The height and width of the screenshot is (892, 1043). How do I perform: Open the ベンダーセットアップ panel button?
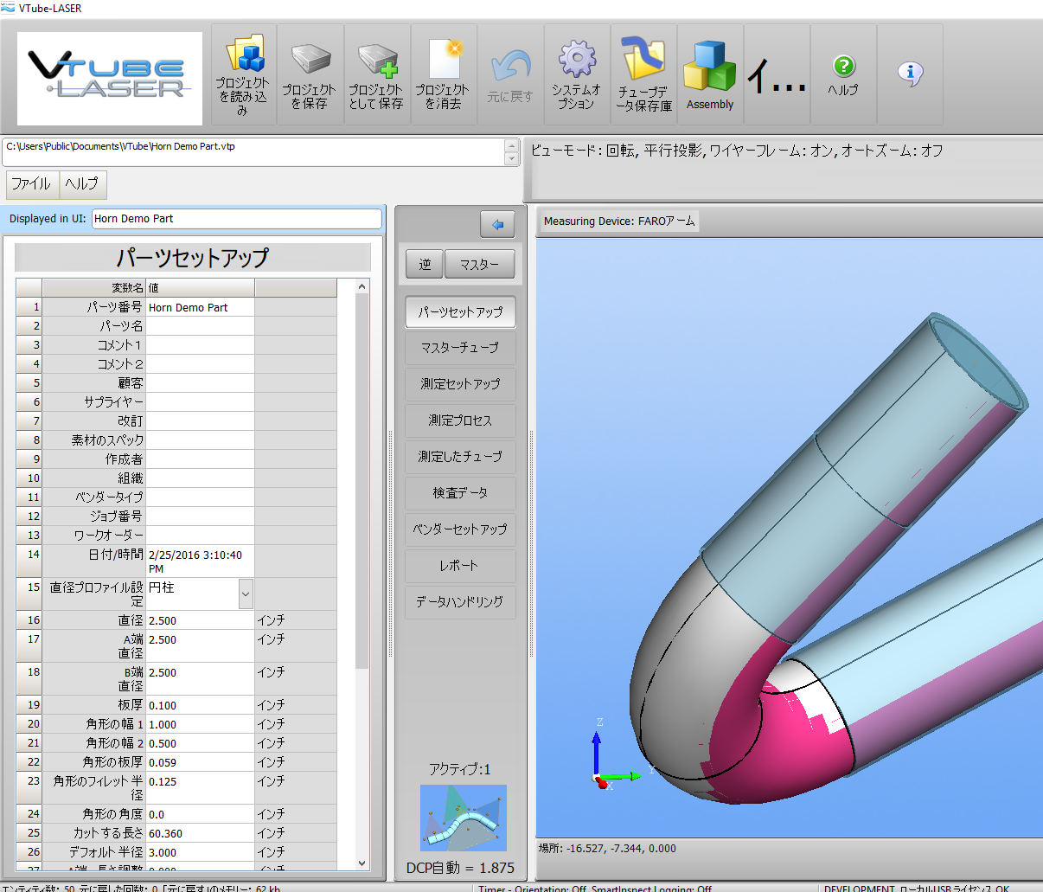460,529
